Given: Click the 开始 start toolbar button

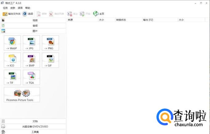Looking at the screenshot, I should coord(85,14).
